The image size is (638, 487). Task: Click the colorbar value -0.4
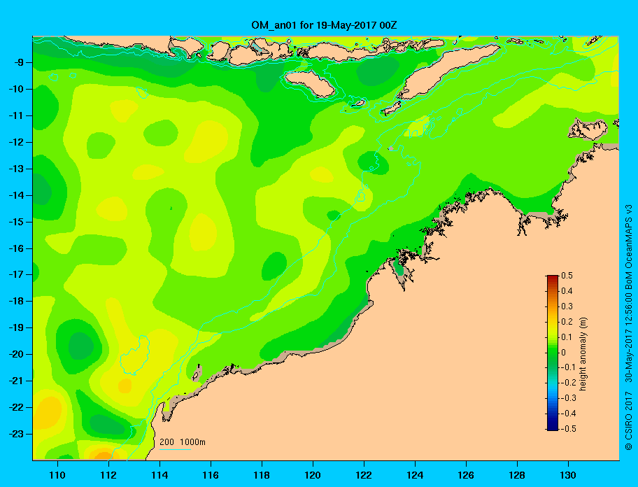point(569,414)
